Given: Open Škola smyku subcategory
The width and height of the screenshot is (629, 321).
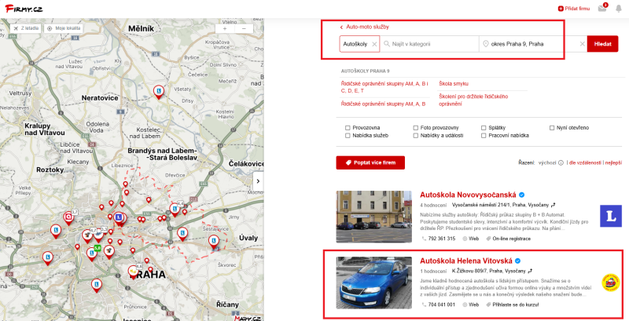Looking at the screenshot, I should tap(454, 84).
